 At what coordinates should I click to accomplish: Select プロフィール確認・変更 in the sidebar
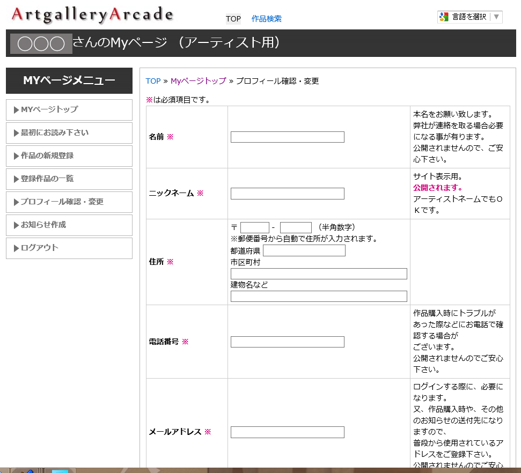[x=69, y=202]
